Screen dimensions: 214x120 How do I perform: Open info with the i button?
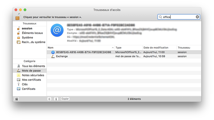tap(56, 99)
